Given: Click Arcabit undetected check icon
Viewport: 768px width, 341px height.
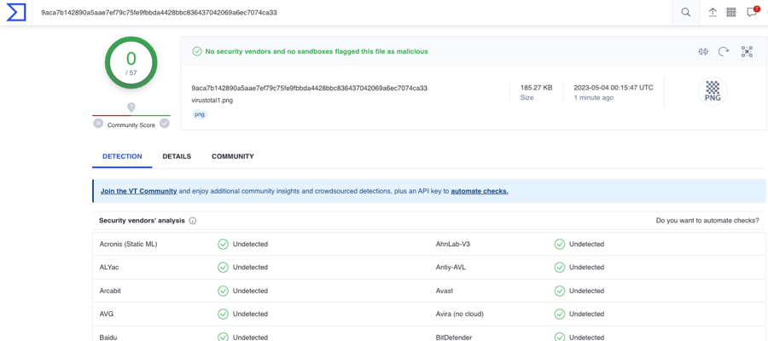Looking at the screenshot, I should pyautogui.click(x=223, y=291).
